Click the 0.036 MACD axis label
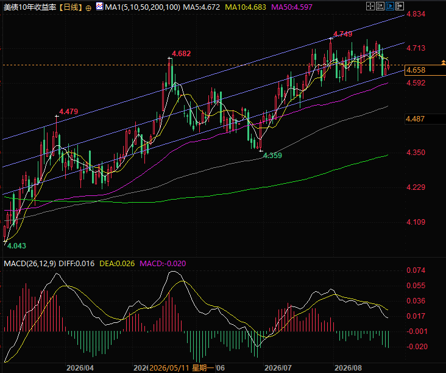Screen dimensions: 446x373 click(416, 300)
